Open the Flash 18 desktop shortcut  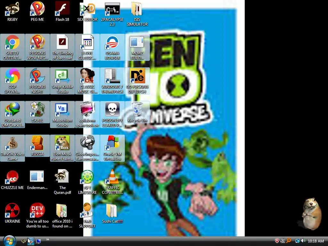(62, 12)
